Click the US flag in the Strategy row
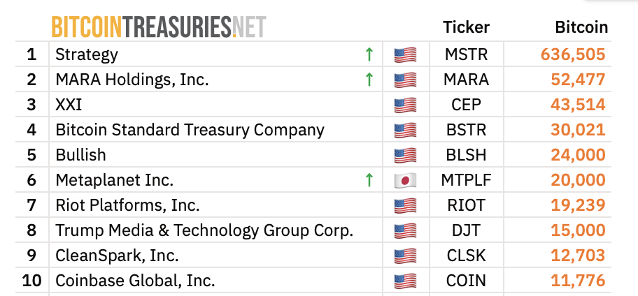The image size is (638, 296). pos(405,54)
